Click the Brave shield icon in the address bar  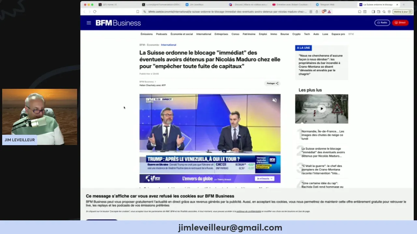pyautogui.click(x=324, y=12)
